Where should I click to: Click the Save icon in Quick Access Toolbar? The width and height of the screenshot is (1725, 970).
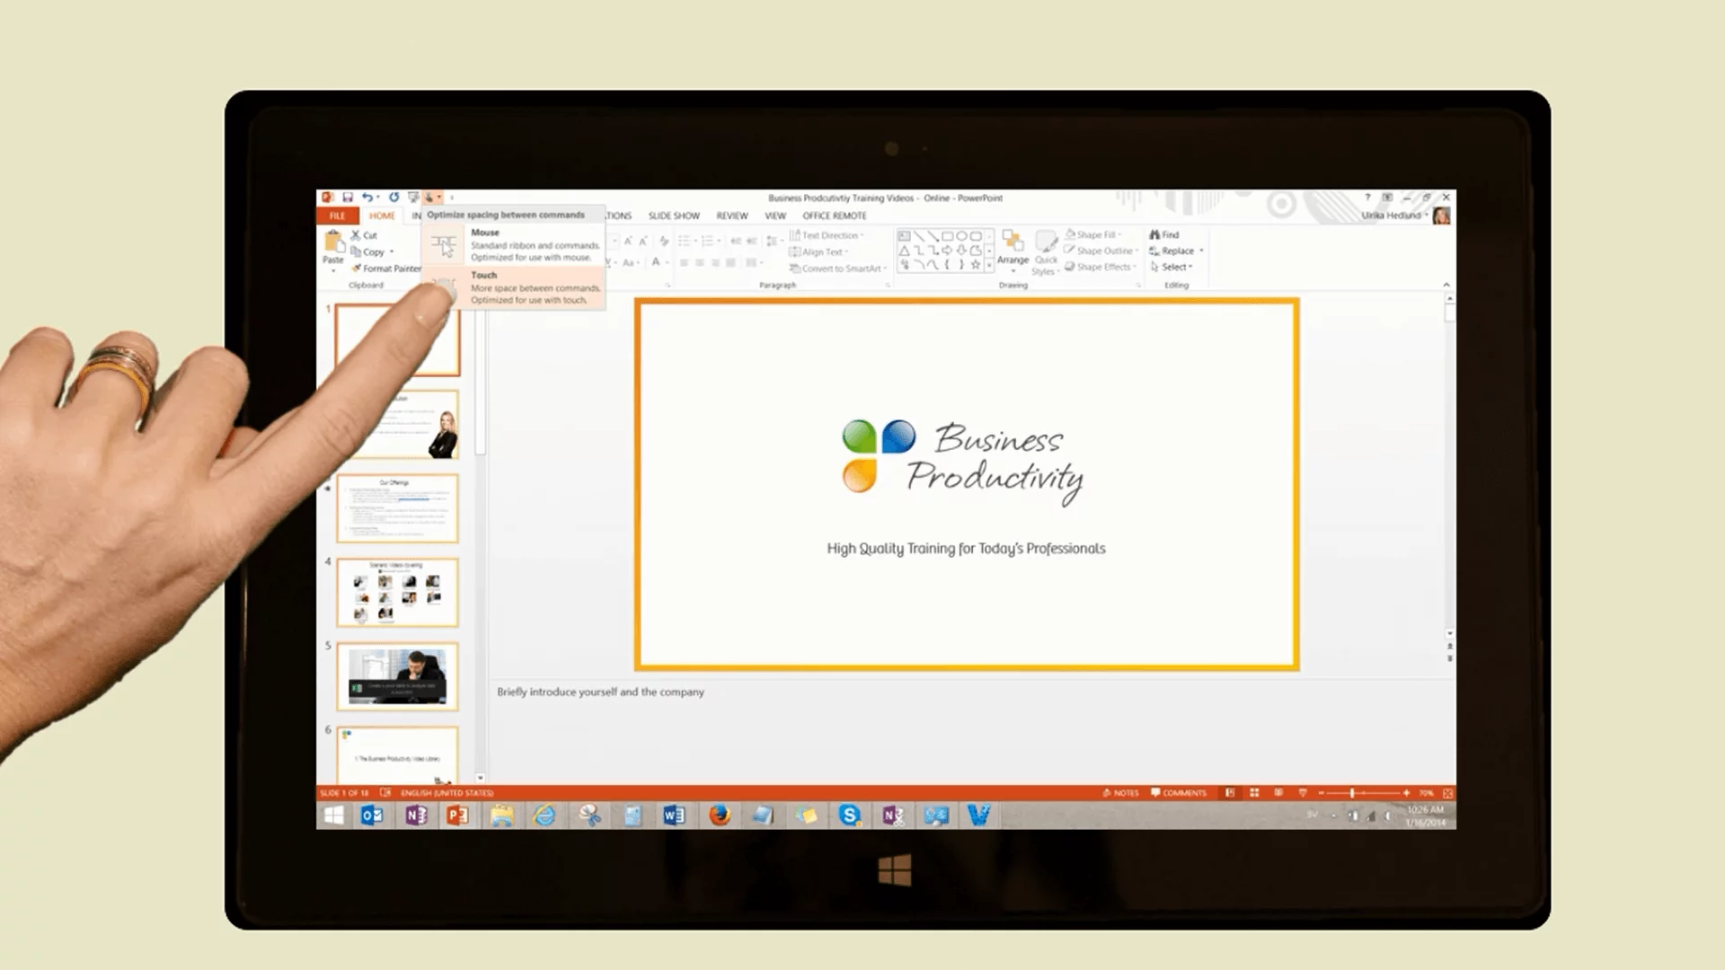[x=347, y=198]
